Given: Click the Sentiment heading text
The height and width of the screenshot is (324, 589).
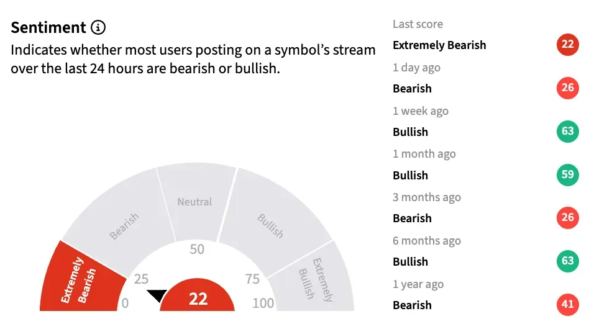Looking at the screenshot, I should [48, 27].
